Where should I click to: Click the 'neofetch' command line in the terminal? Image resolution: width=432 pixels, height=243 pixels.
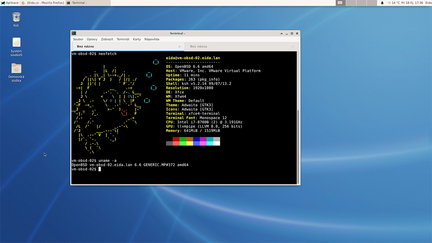94,54
